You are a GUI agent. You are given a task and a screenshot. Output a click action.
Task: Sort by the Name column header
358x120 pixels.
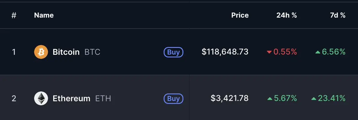click(x=44, y=15)
